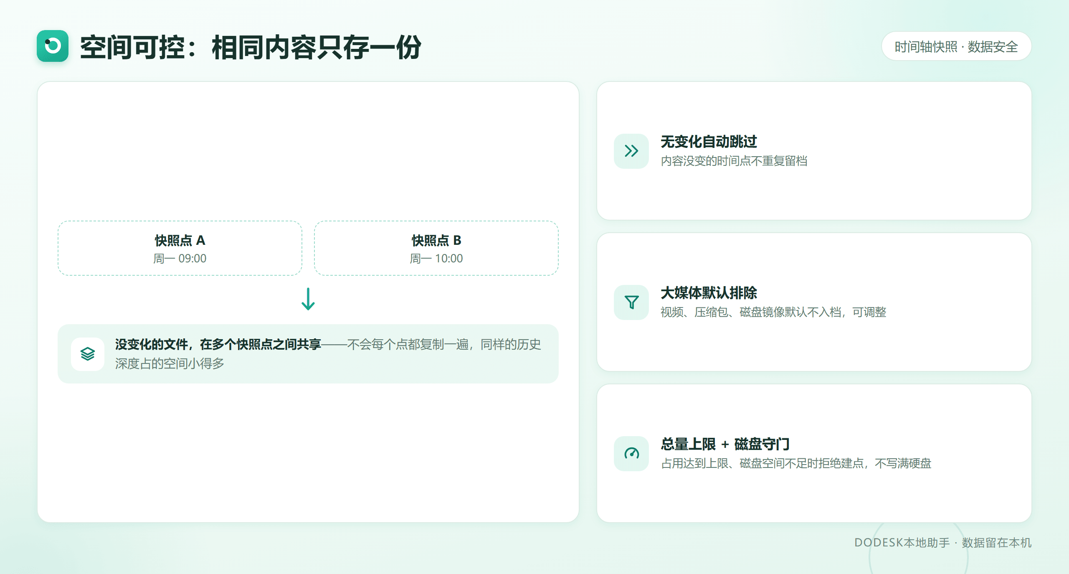The image size is (1069, 574).
Task: Click the downward arrow below snapshot cards
Action: pos(308,299)
